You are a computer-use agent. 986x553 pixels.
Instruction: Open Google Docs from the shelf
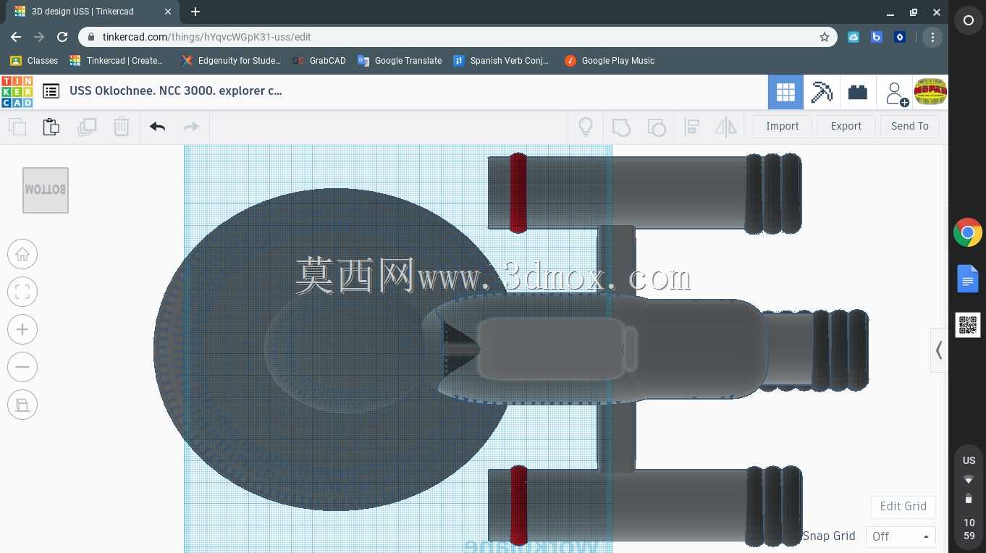(x=968, y=279)
